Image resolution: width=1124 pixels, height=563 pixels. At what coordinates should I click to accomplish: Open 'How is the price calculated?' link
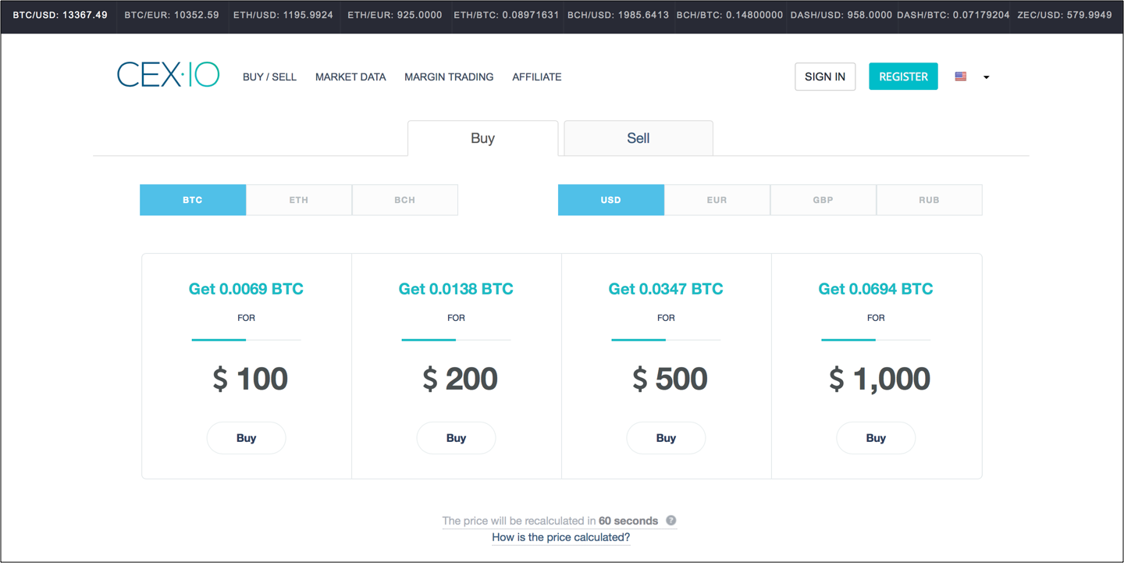coord(560,537)
